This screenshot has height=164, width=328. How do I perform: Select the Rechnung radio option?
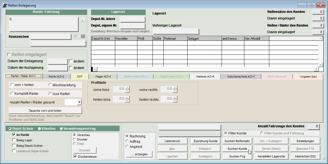click(x=127, y=136)
